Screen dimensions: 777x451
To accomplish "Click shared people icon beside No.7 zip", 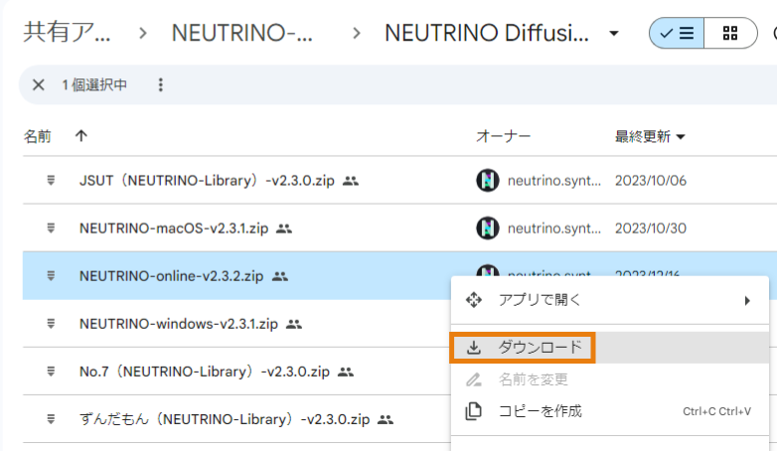I will (x=346, y=373).
